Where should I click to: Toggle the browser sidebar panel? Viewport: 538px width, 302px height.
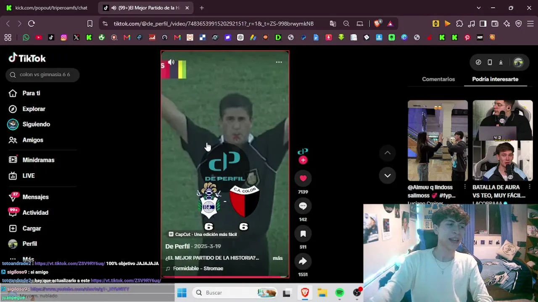pos(483,24)
